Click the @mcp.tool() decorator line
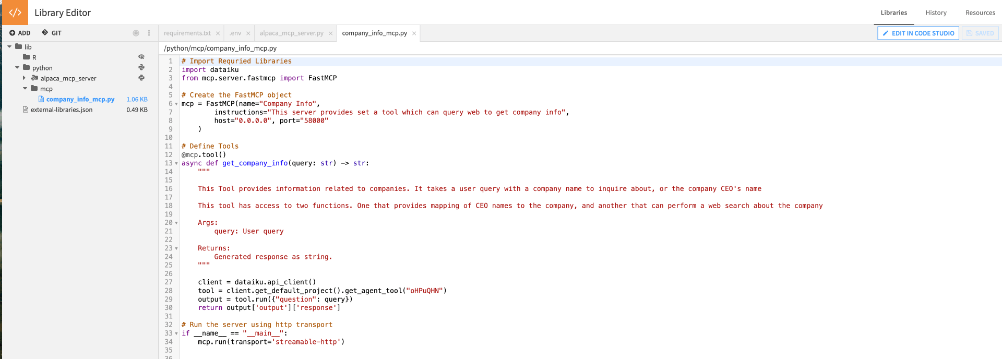This screenshot has width=1002, height=359. 204,154
